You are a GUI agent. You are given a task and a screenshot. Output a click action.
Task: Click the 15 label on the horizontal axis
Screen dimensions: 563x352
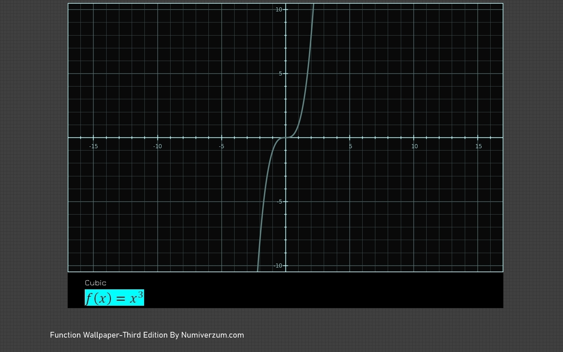click(479, 146)
